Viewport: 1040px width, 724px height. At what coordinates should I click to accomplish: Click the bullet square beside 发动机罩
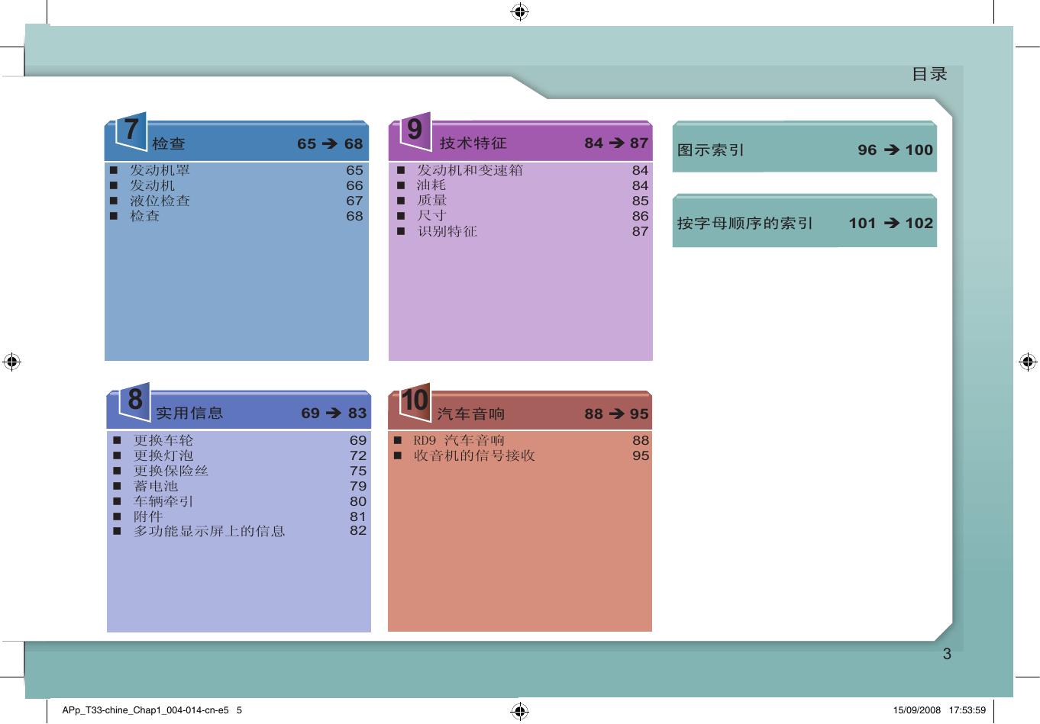[113, 170]
